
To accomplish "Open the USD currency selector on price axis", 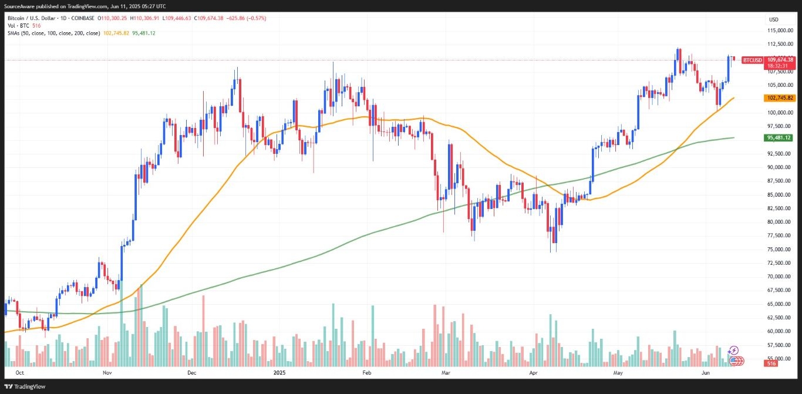I will click(x=773, y=19).
